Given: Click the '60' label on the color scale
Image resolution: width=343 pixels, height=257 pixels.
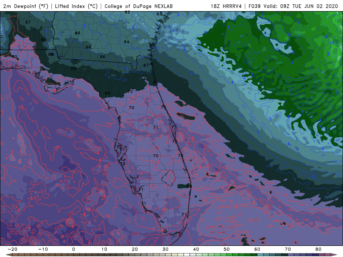Looking at the screenshot, I should (257, 249).
